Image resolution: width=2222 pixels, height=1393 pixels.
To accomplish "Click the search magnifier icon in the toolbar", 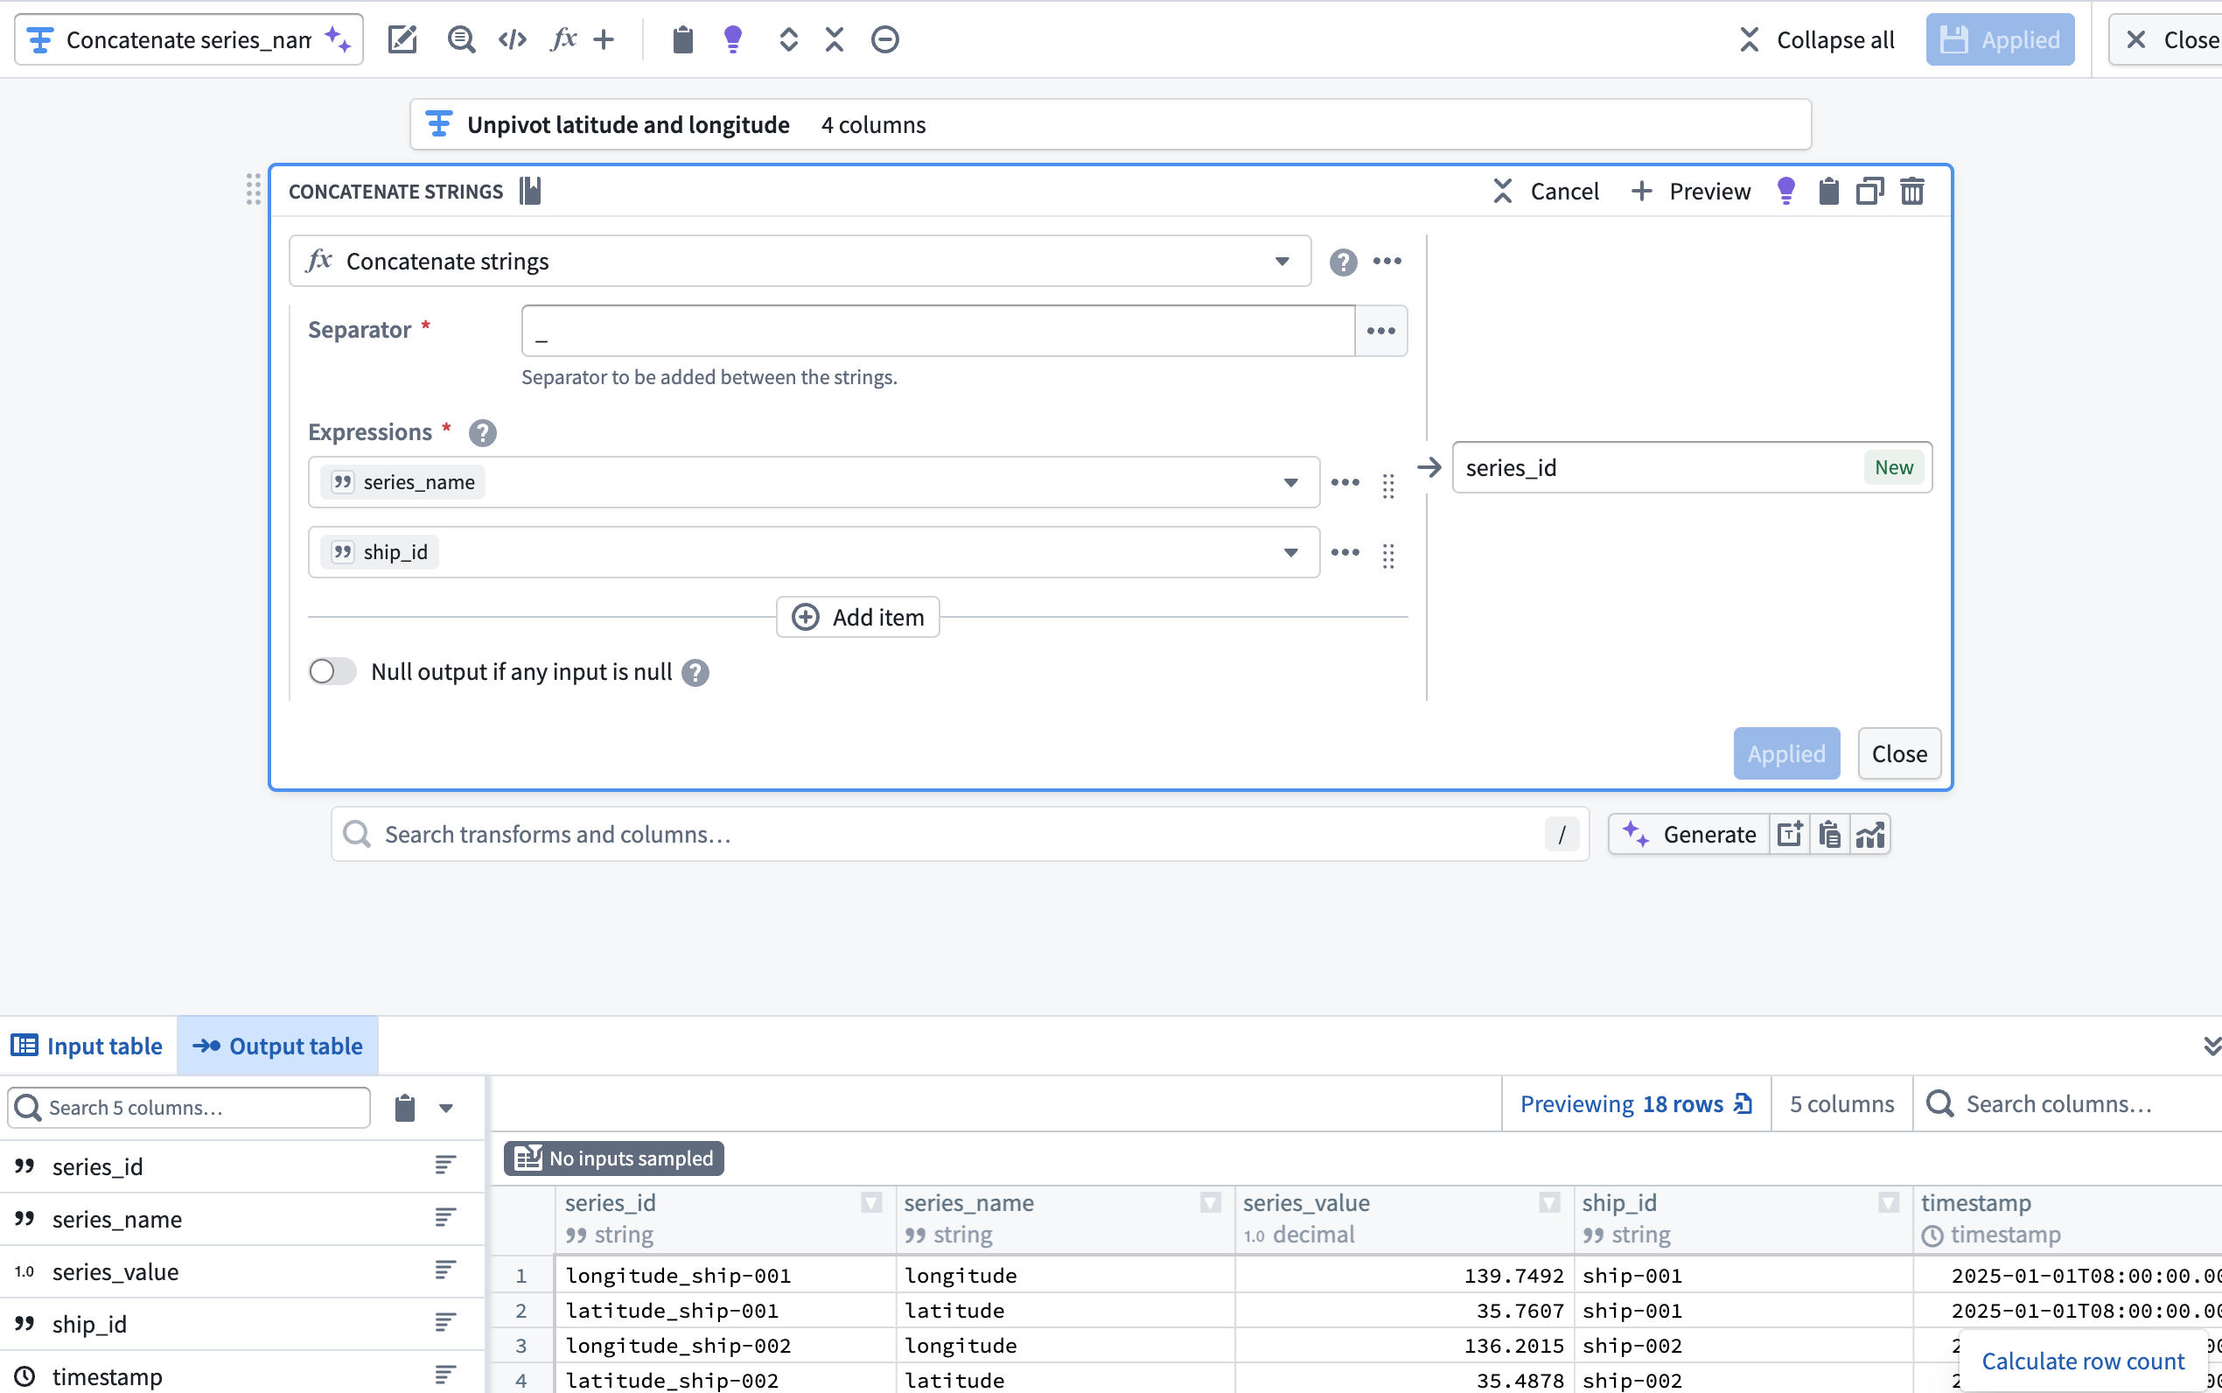I will [x=461, y=38].
